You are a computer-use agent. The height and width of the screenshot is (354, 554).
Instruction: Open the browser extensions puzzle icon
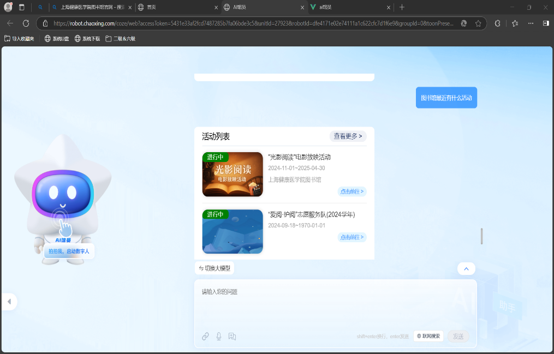coord(497,23)
